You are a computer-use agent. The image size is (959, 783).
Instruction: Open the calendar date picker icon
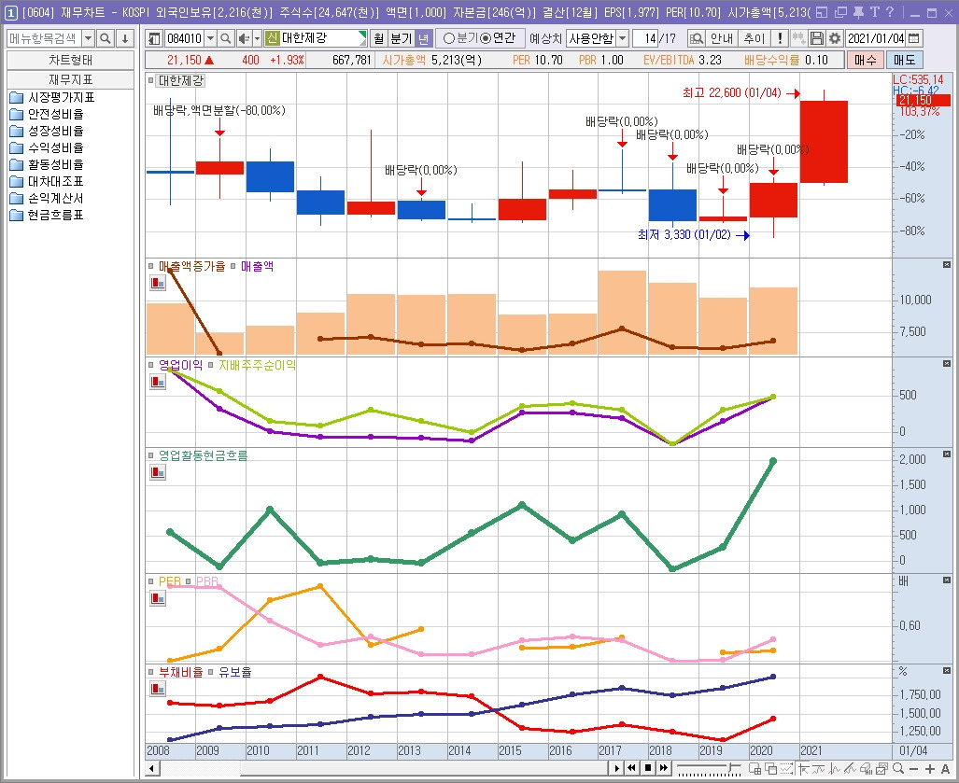914,38
